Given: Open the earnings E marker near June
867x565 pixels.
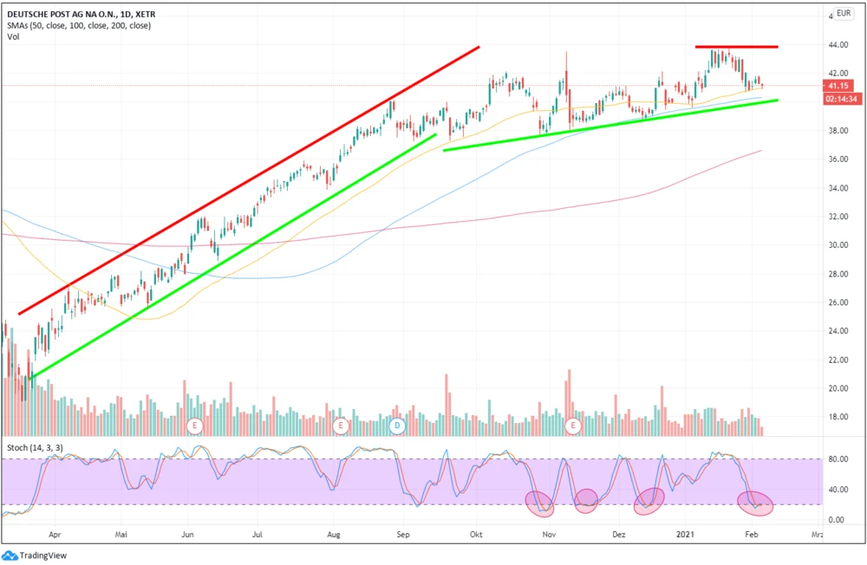Looking at the screenshot, I should pyautogui.click(x=195, y=425).
